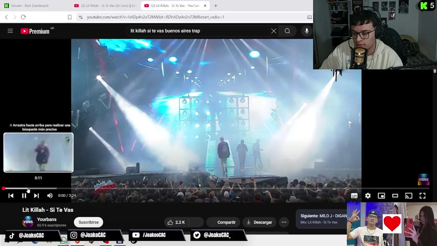The height and width of the screenshot is (246, 437).
Task: Switch to Si Te Vas (En vivo) tab
Action: (x=105, y=5)
